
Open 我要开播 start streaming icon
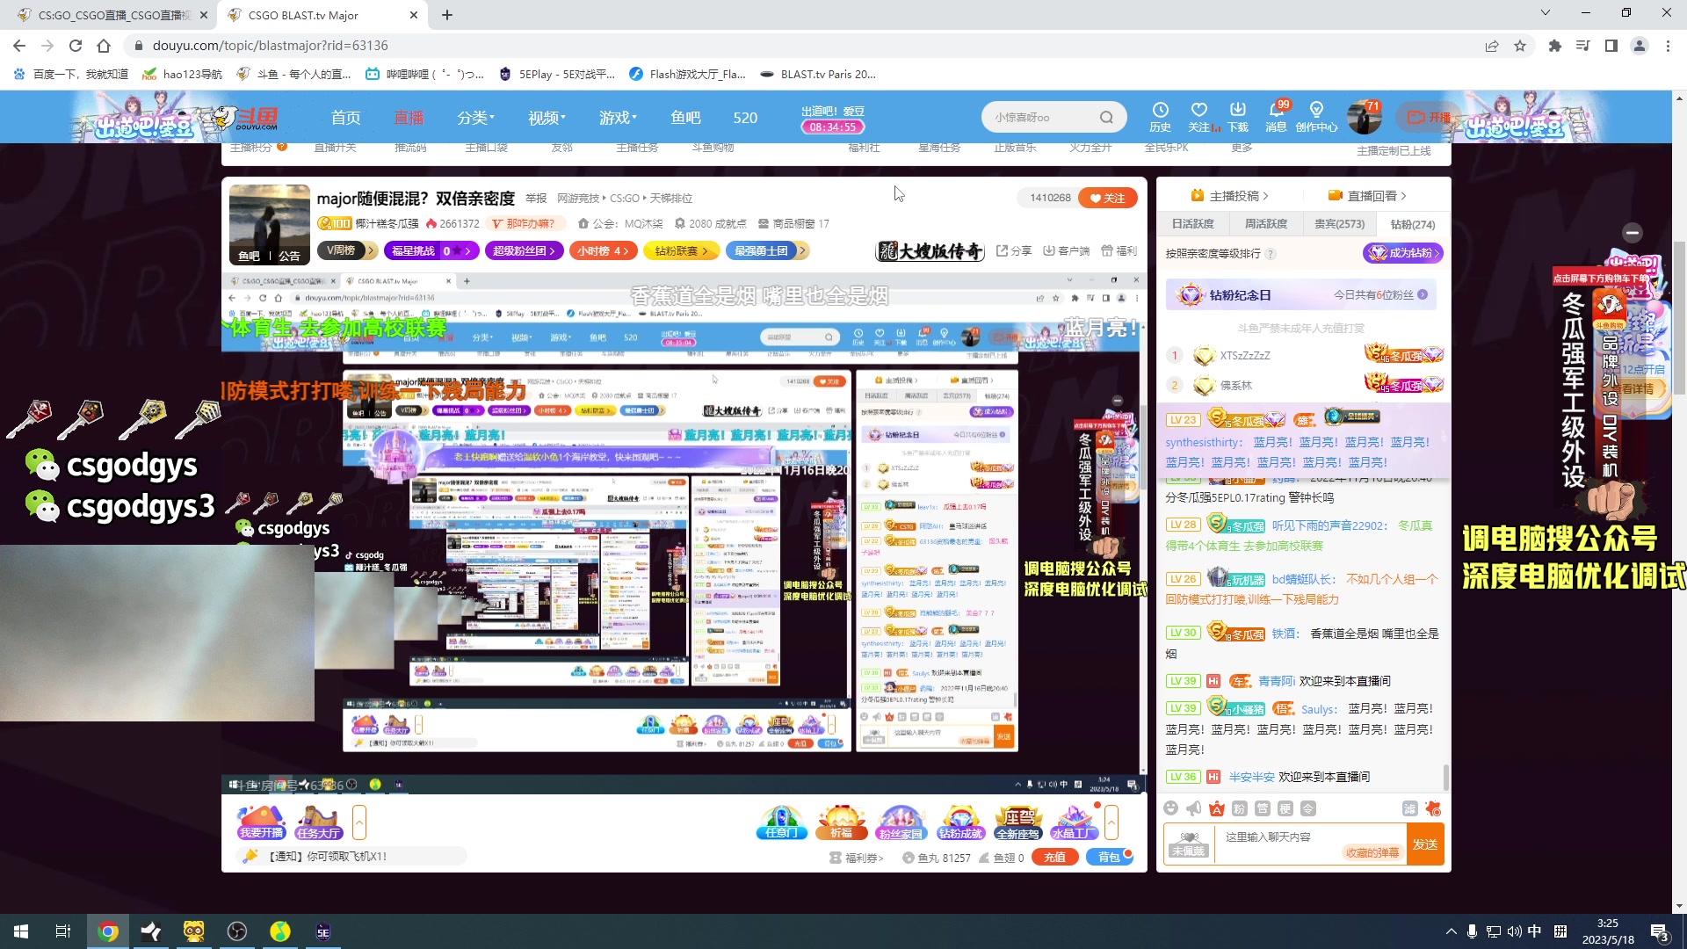pos(261,822)
